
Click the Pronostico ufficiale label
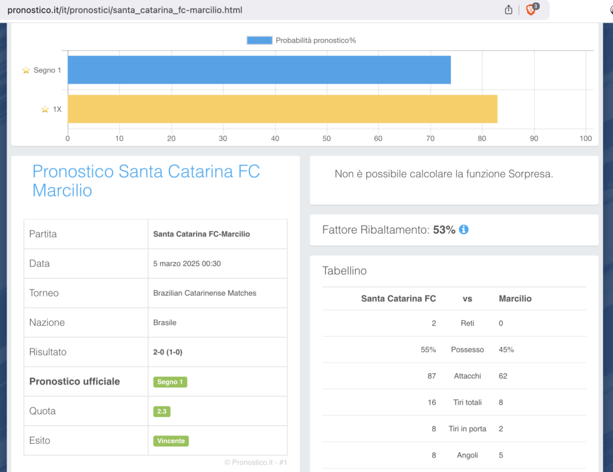pyautogui.click(x=75, y=382)
